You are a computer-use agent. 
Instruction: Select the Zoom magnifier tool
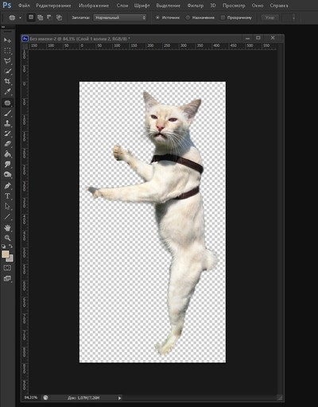coord(7,238)
